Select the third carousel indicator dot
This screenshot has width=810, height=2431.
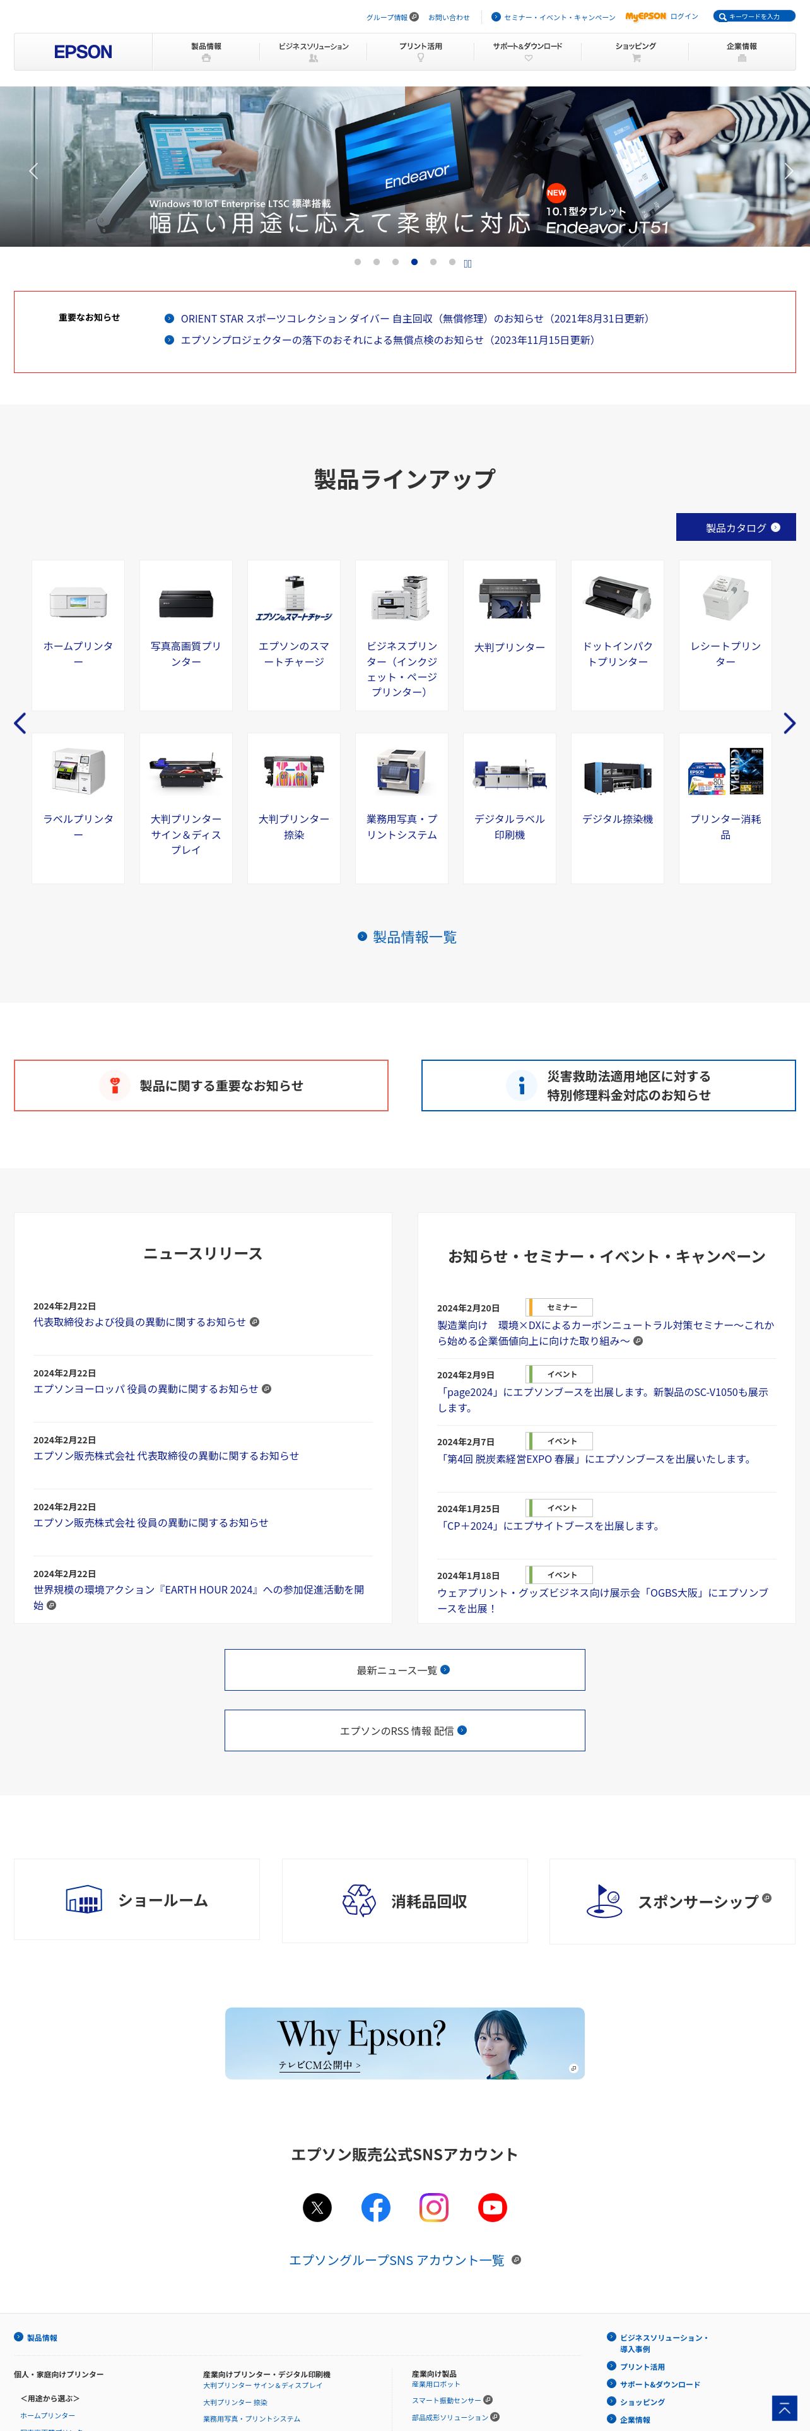395,261
